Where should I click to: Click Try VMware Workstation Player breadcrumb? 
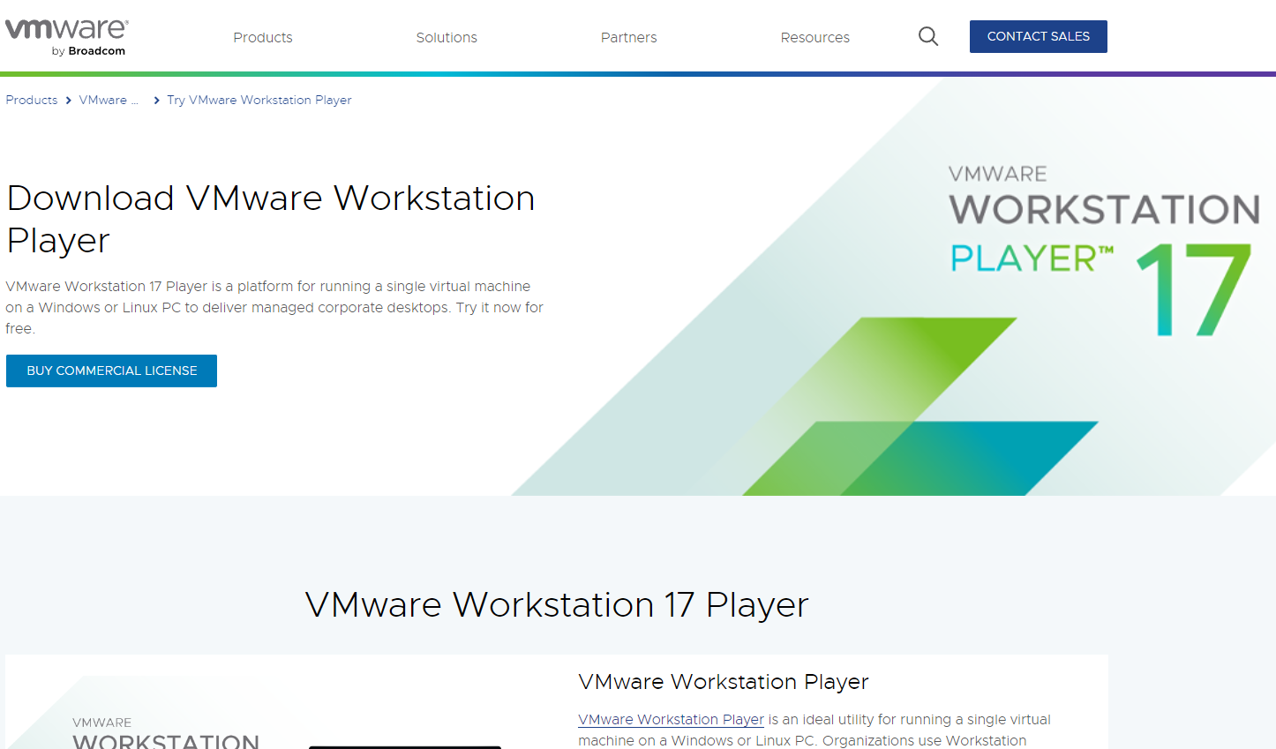coord(259,100)
